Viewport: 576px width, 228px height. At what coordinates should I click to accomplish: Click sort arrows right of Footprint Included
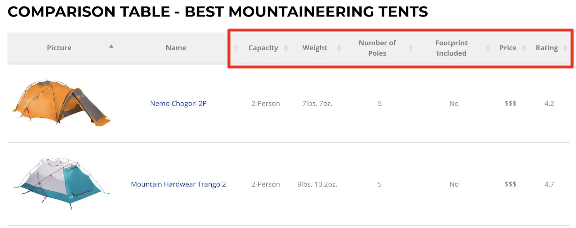point(488,48)
